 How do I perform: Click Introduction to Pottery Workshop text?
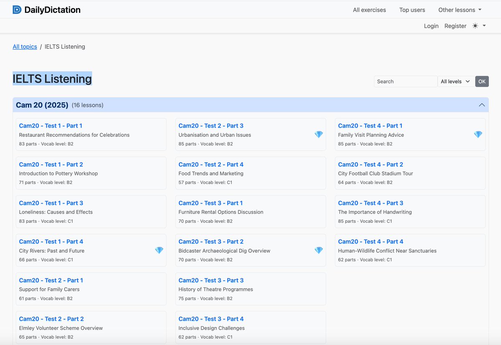point(58,174)
